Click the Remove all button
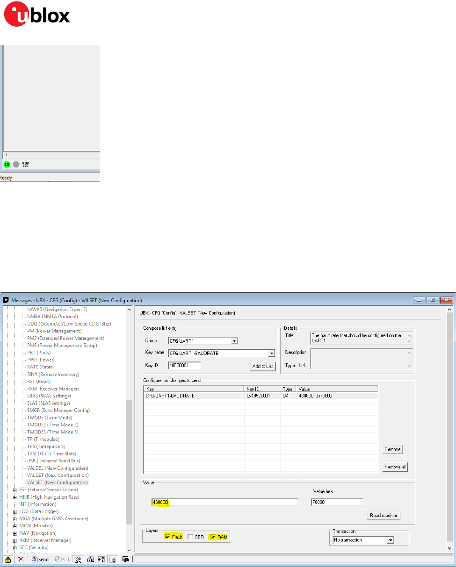 395,467
